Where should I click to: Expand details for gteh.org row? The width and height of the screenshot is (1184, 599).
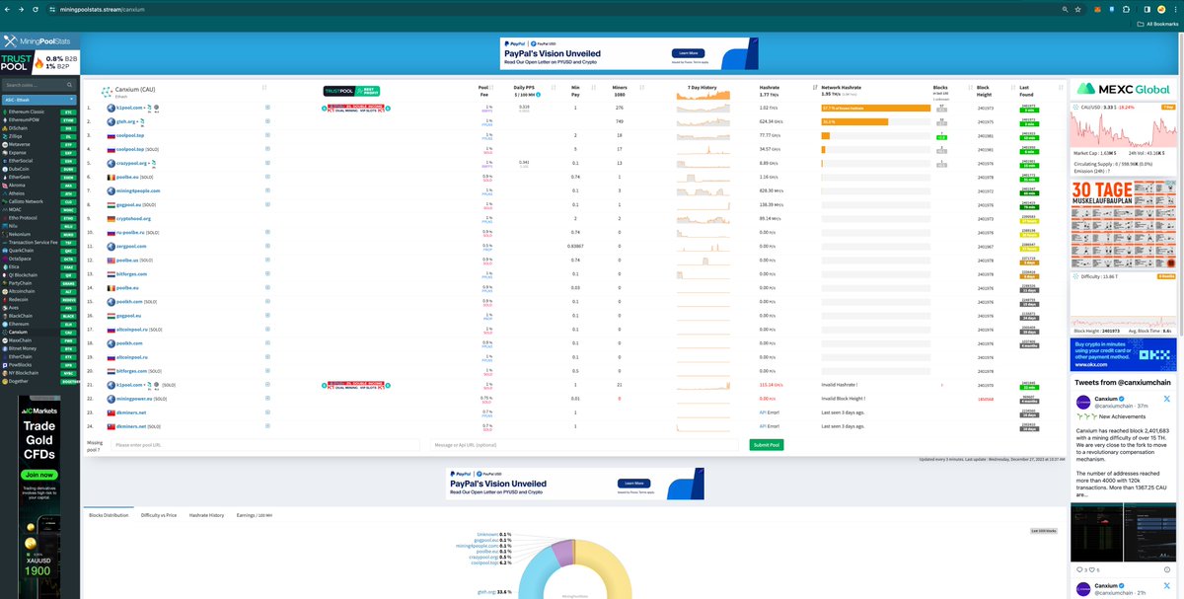coord(265,120)
